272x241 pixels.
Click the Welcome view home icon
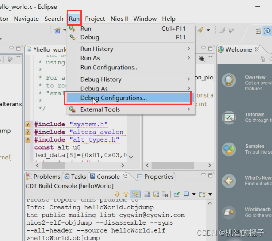[x=263, y=60]
